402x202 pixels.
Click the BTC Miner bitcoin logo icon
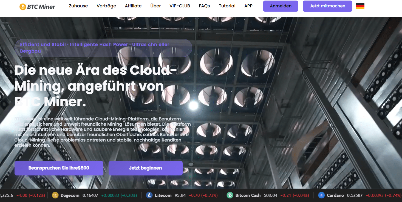23,7
